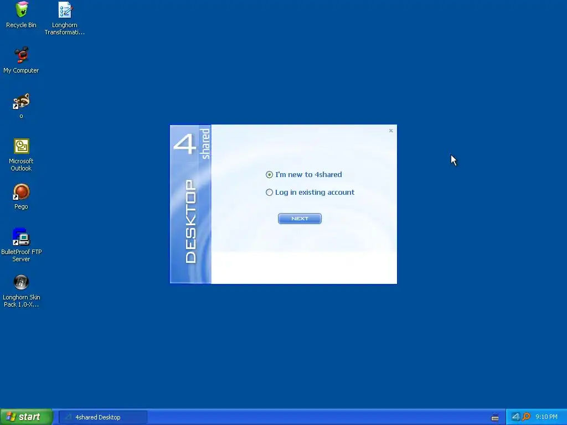The width and height of the screenshot is (567, 425).
Task: Close the 4shared Desktop setup dialog
Action: click(x=391, y=131)
